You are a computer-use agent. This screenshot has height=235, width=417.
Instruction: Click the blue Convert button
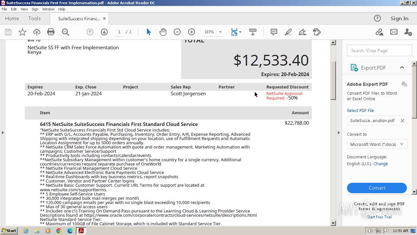[x=377, y=188]
